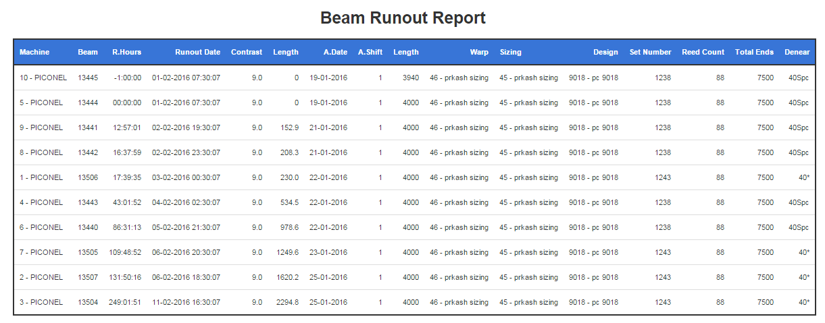Image resolution: width=825 pixels, height=323 pixels.
Task: Click beam number 13444
Action: coord(88,102)
